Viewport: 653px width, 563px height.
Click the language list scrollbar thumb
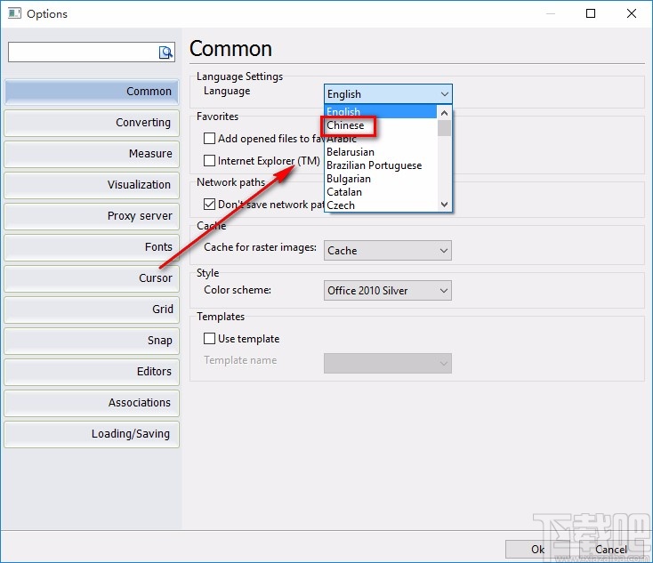(x=444, y=128)
